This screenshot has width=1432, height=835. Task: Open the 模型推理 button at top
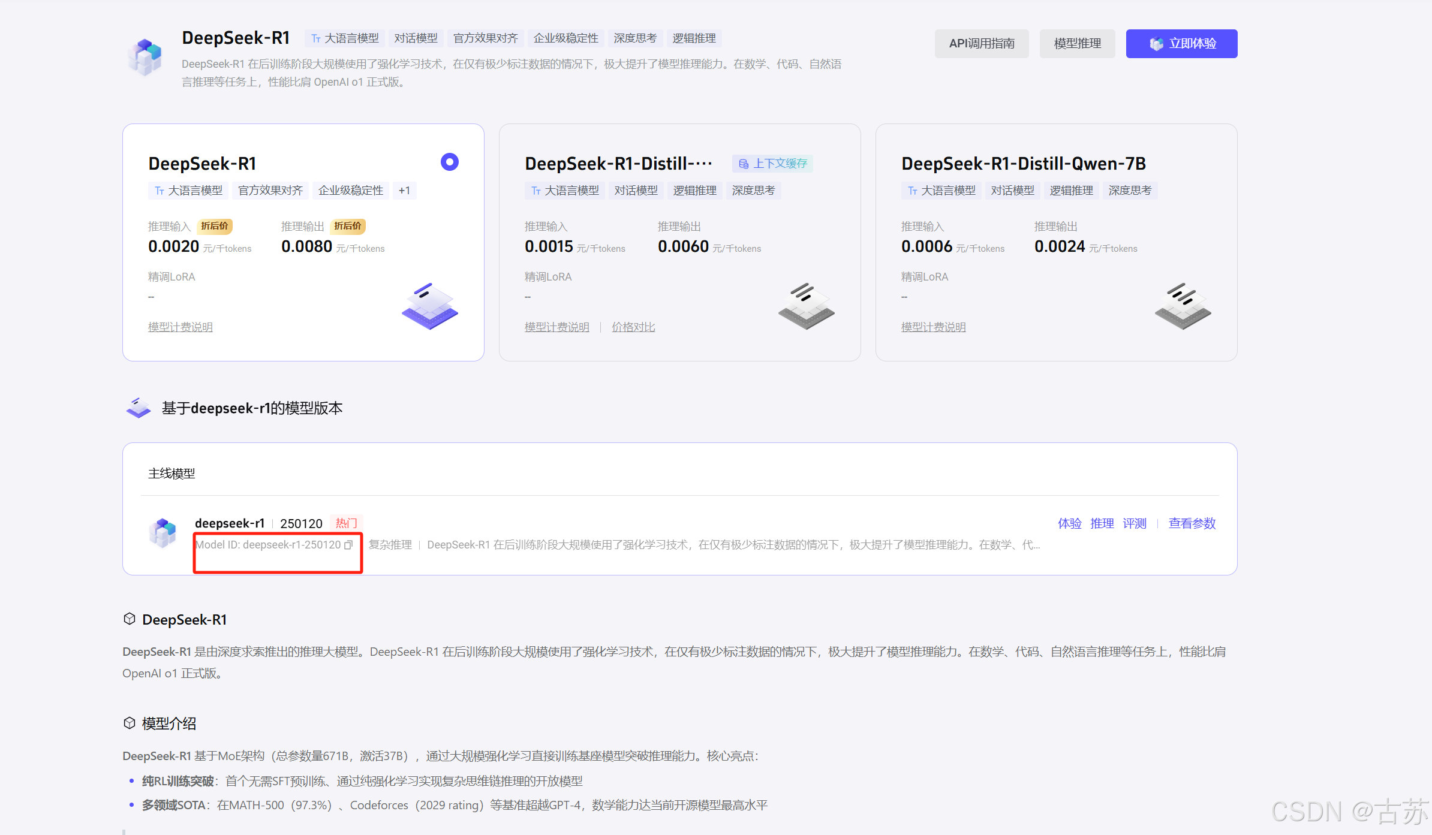(x=1077, y=44)
